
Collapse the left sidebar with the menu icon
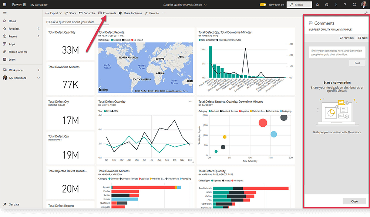(5, 13)
